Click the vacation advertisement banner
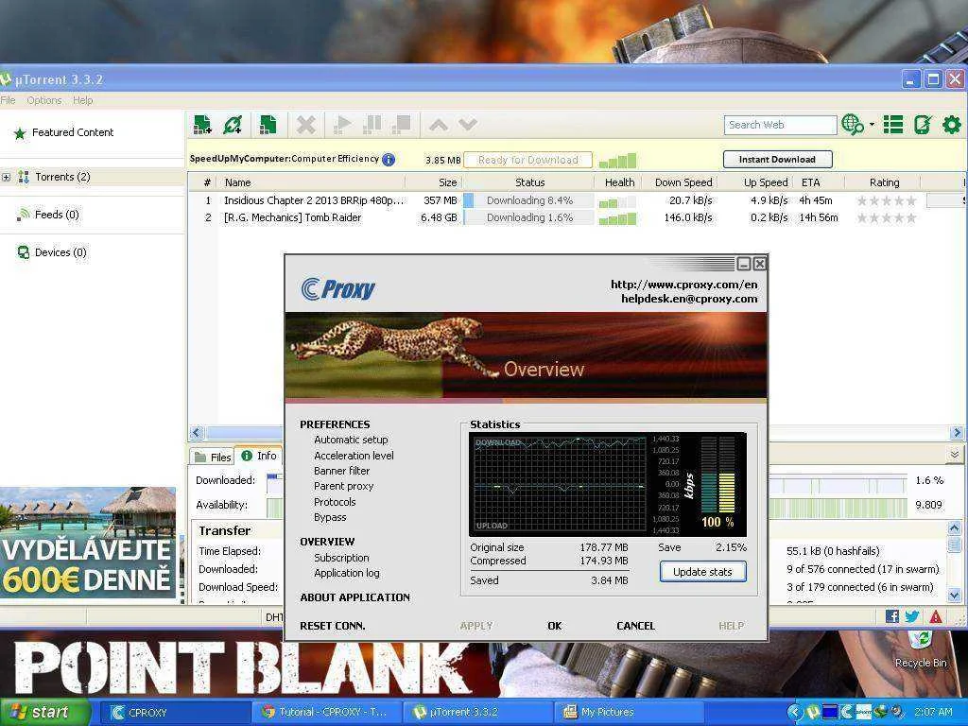The height and width of the screenshot is (726, 968). (88, 544)
